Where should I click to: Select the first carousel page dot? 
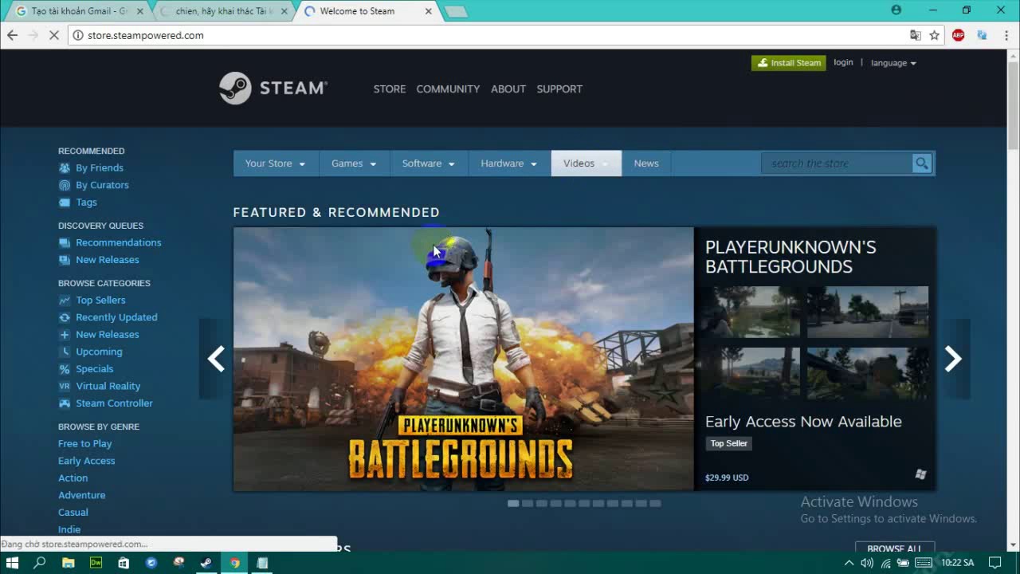(513, 503)
